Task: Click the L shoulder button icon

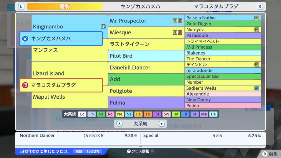Action: pyautogui.click(x=21, y=7)
